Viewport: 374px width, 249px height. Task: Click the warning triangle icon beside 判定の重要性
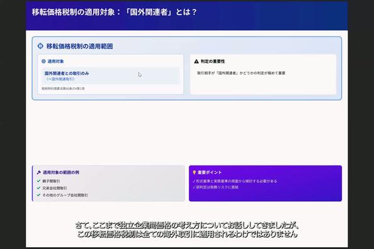click(196, 62)
